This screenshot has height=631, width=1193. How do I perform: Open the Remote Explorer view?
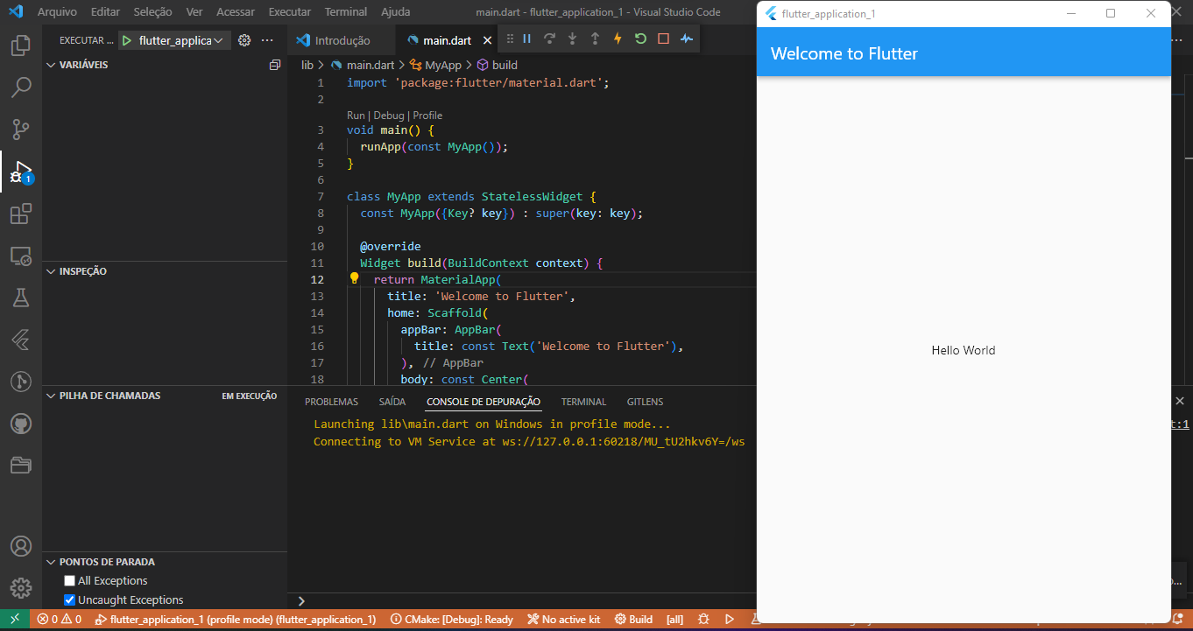pos(21,256)
